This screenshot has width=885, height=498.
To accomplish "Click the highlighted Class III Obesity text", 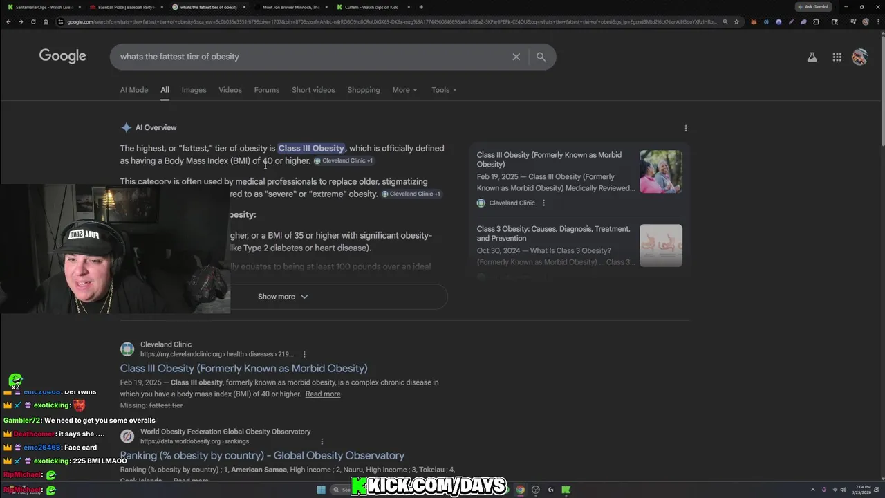I will (x=311, y=148).
